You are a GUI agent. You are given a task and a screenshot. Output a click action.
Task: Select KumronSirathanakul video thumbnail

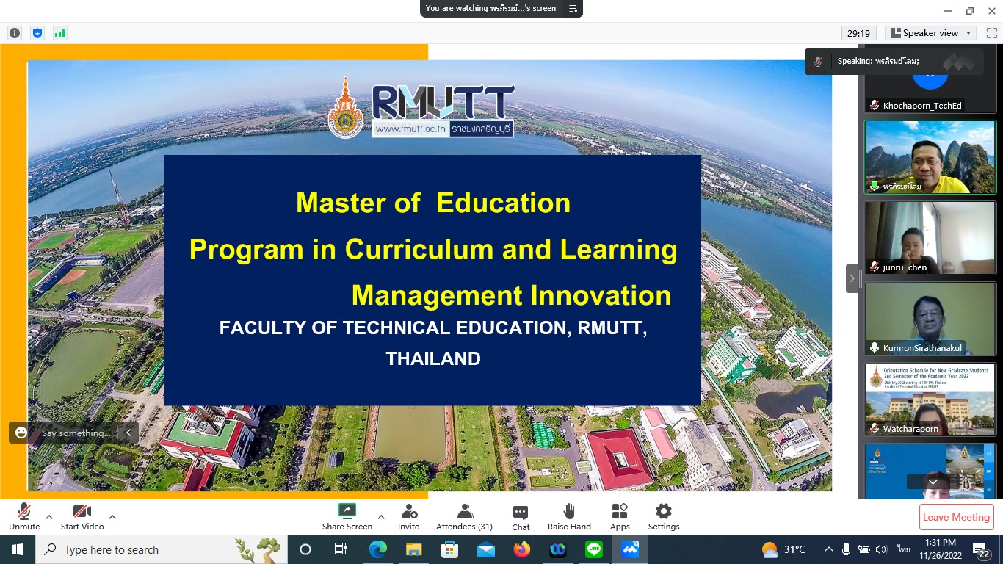[930, 319]
